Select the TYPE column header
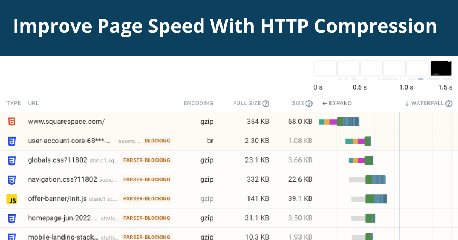The height and width of the screenshot is (240, 458). click(14, 103)
